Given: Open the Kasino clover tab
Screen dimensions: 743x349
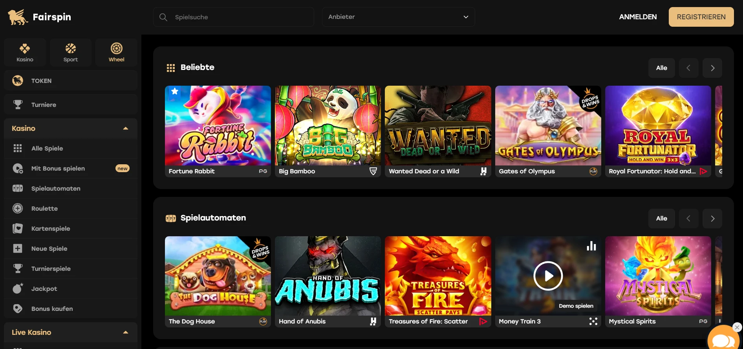Looking at the screenshot, I should 25,52.
